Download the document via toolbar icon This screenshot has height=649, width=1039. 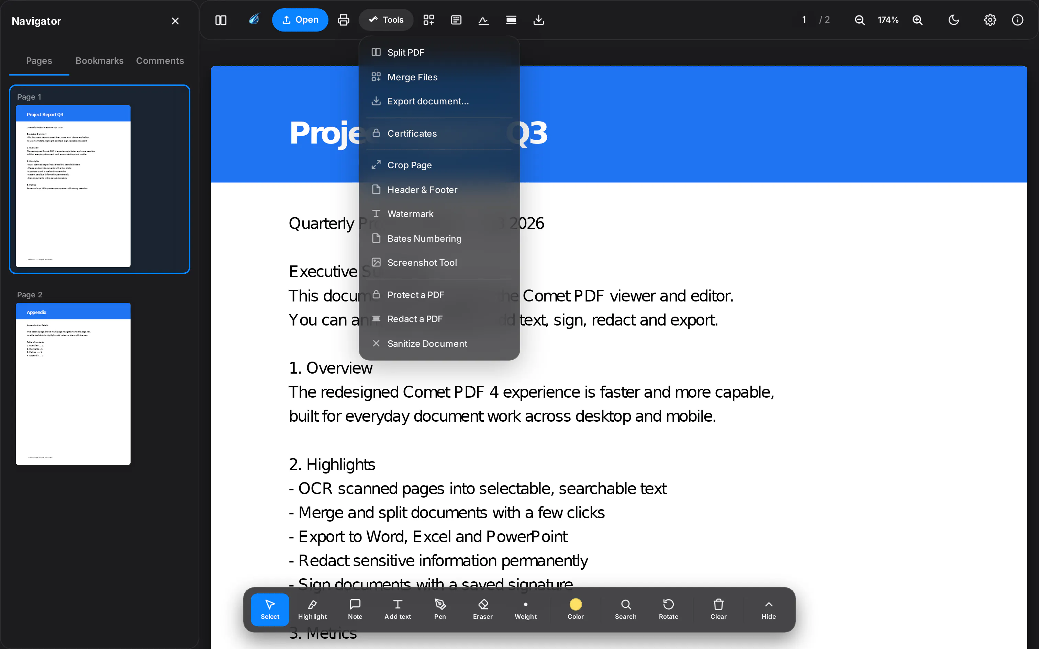point(538,20)
